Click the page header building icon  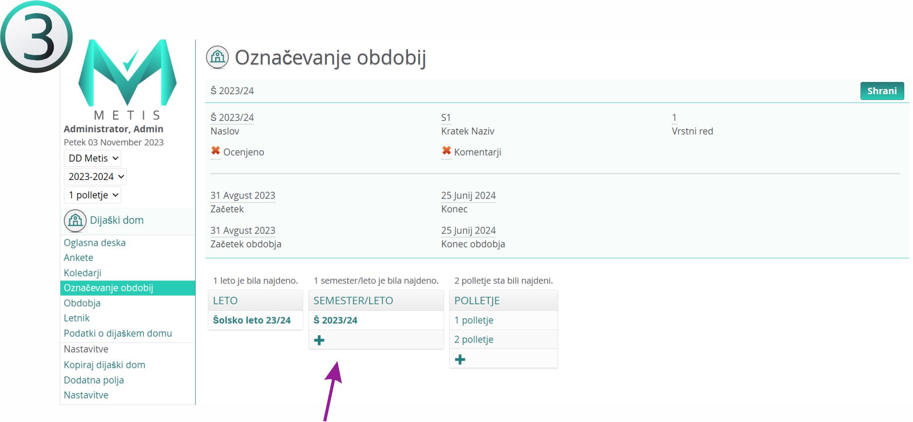[217, 58]
